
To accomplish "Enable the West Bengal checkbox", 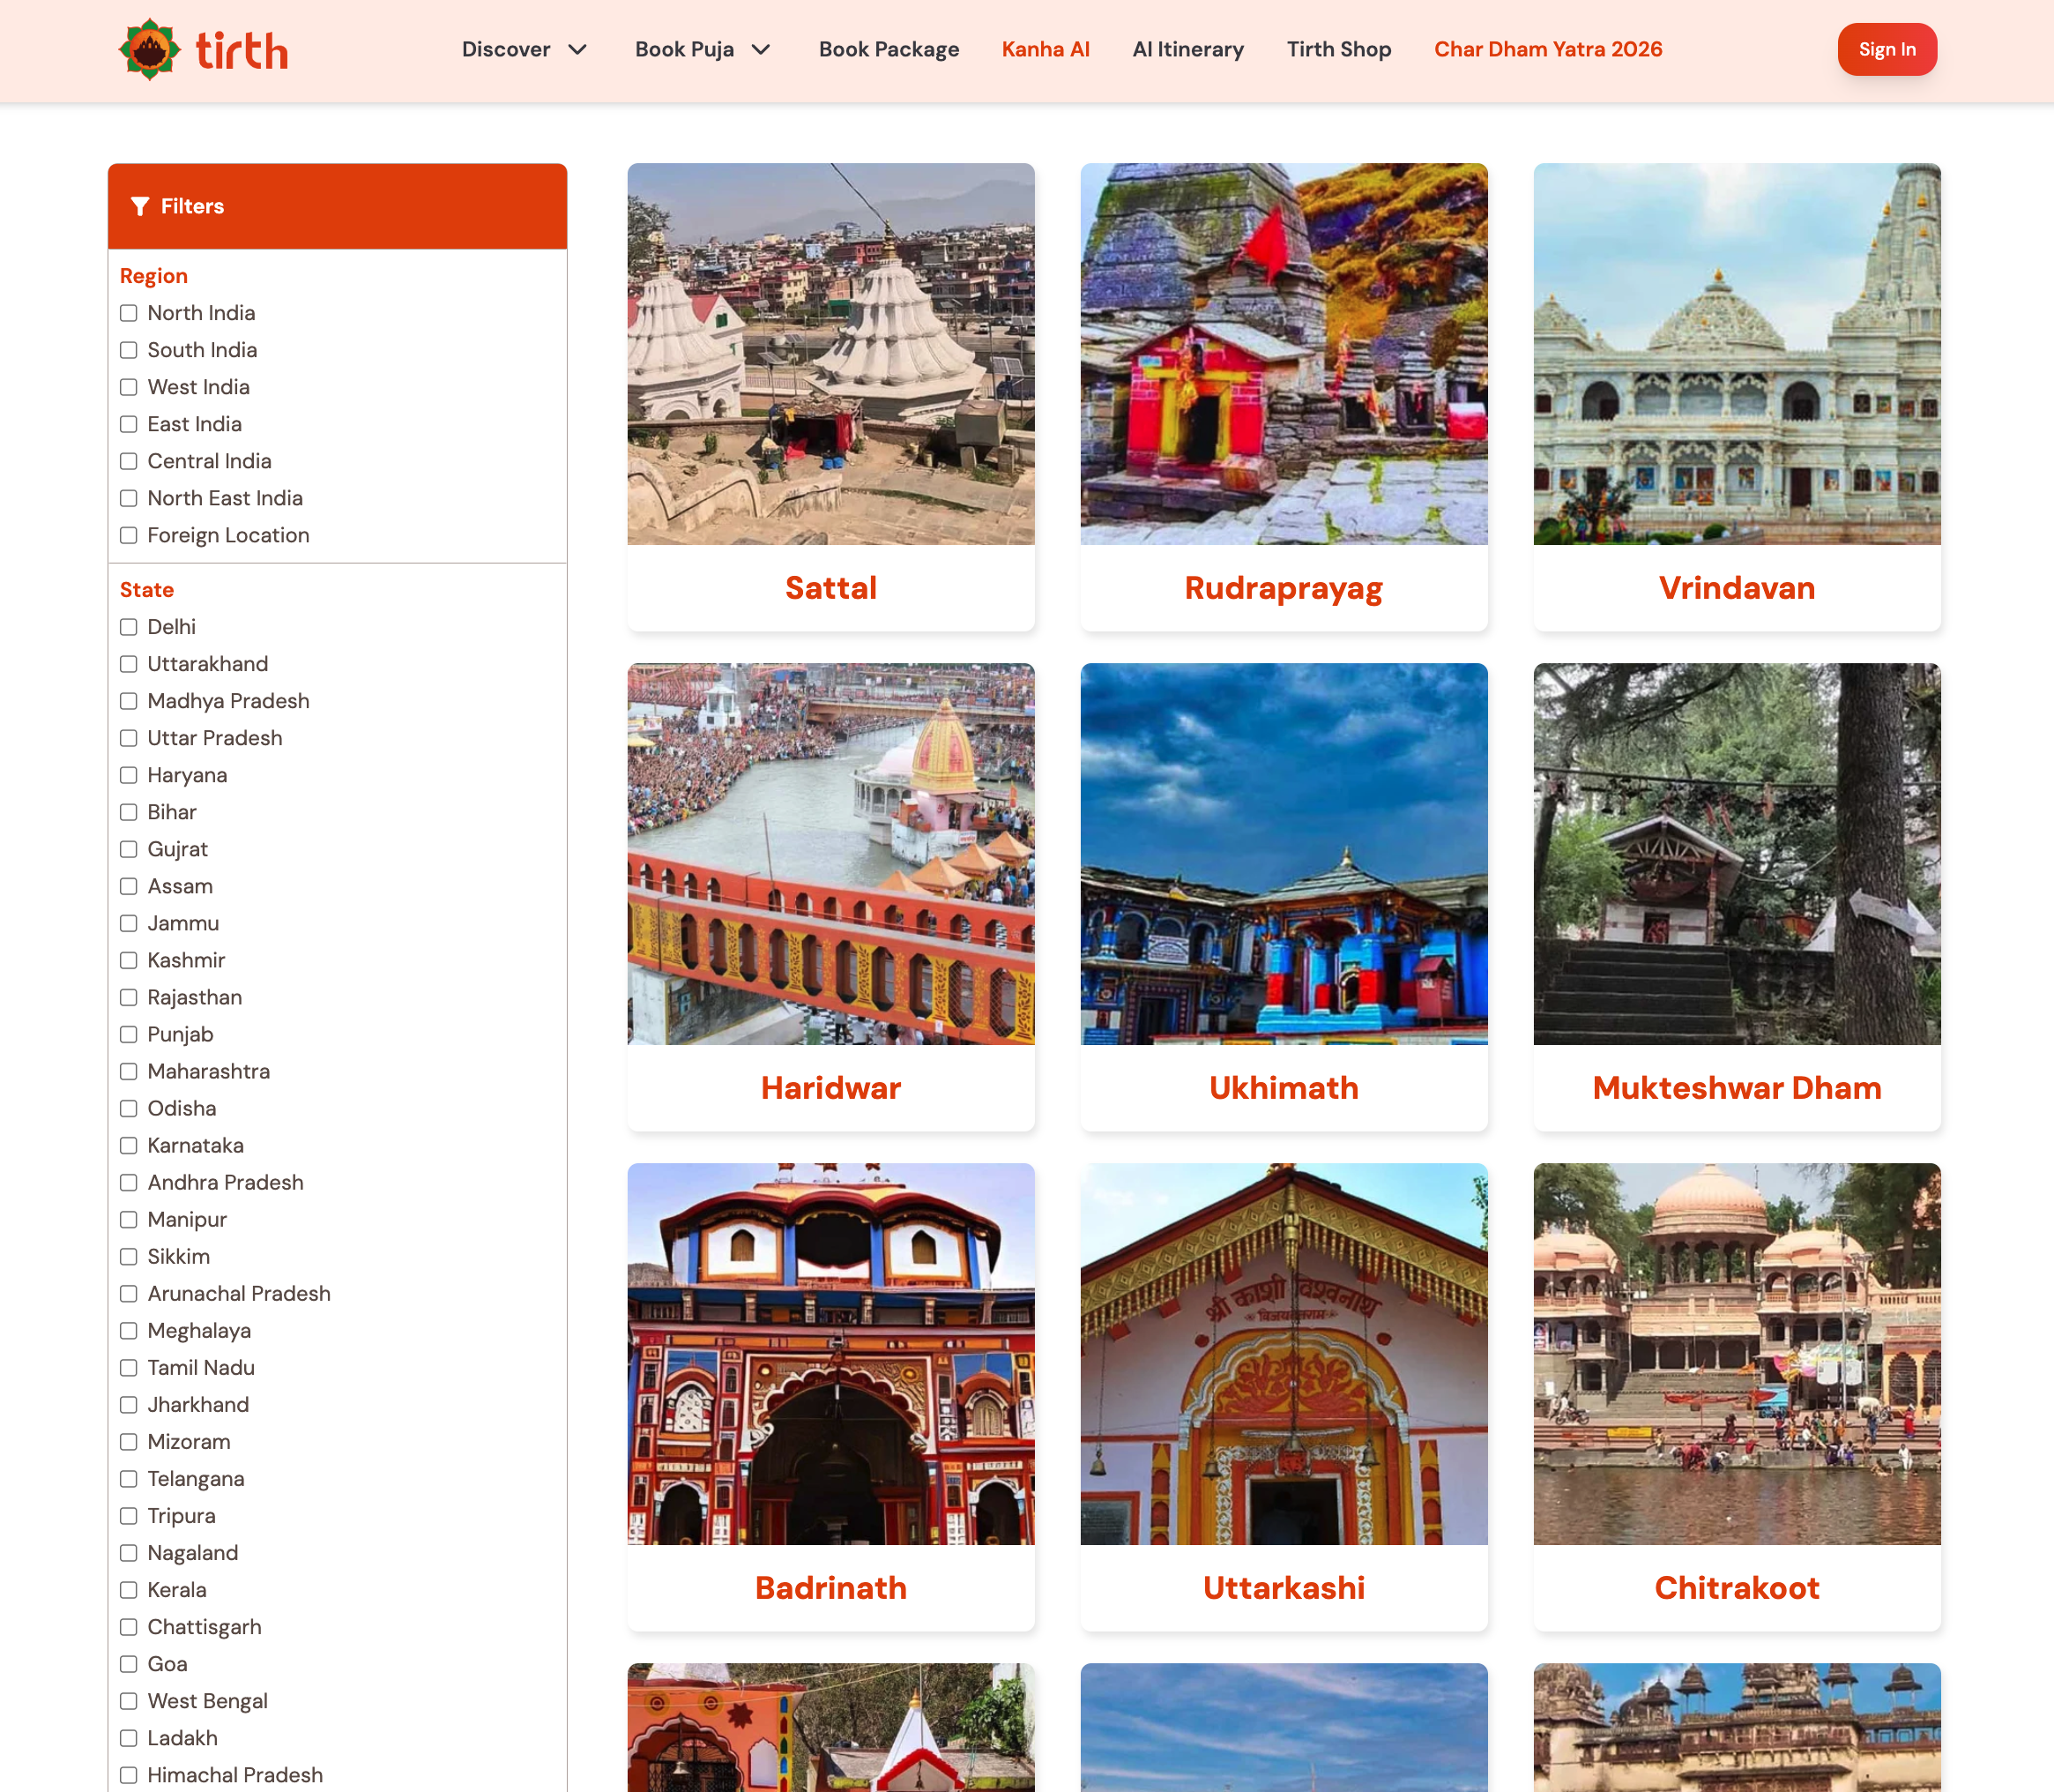I will pyautogui.click(x=129, y=1700).
